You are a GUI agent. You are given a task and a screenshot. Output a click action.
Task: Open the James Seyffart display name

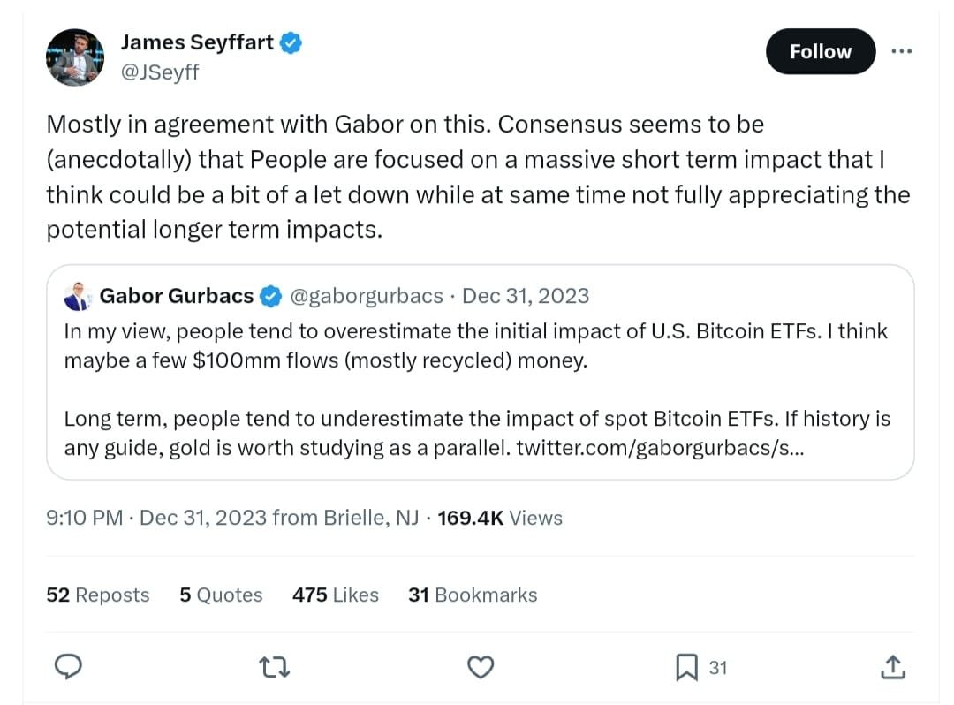[x=196, y=42]
